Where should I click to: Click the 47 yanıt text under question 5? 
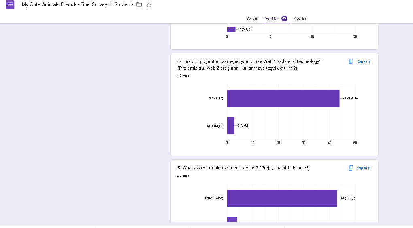[183, 176]
